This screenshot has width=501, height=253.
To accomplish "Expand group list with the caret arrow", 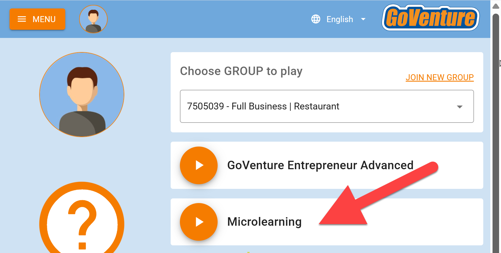I will point(460,107).
